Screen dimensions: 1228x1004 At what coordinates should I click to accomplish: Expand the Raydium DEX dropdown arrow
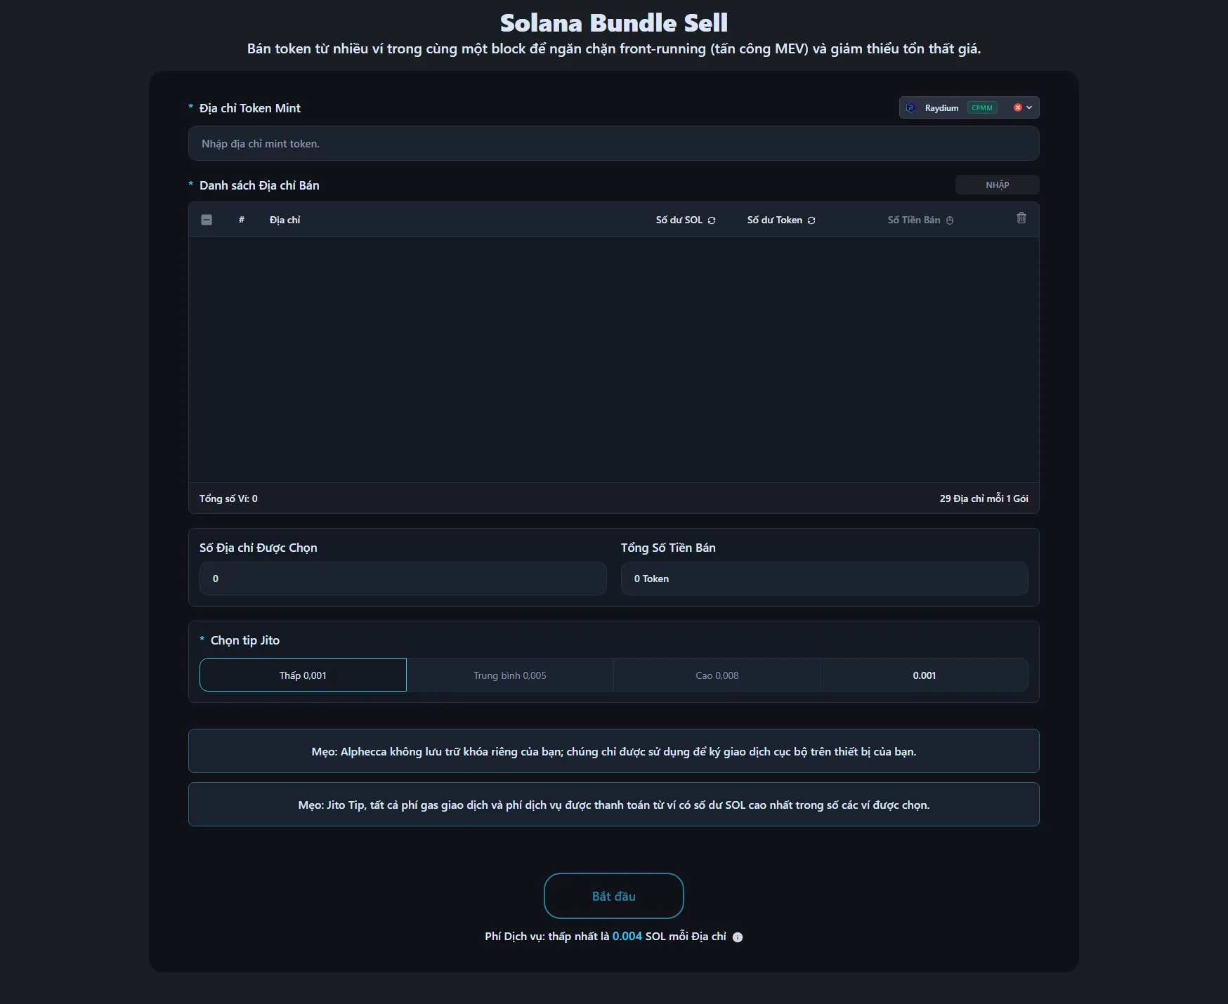1029,107
